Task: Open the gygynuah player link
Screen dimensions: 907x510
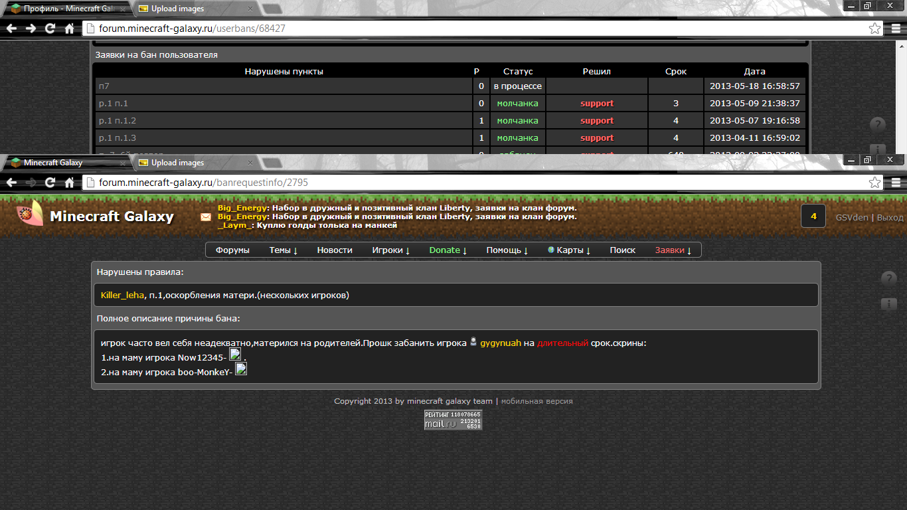Action: pos(501,343)
